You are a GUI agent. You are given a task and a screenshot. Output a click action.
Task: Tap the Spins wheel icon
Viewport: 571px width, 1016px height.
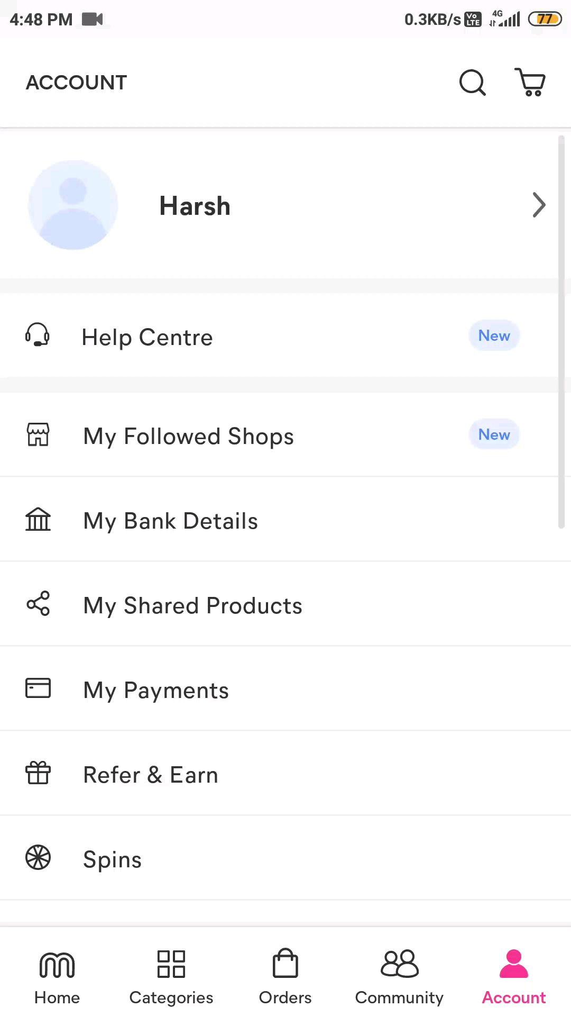pyautogui.click(x=38, y=857)
